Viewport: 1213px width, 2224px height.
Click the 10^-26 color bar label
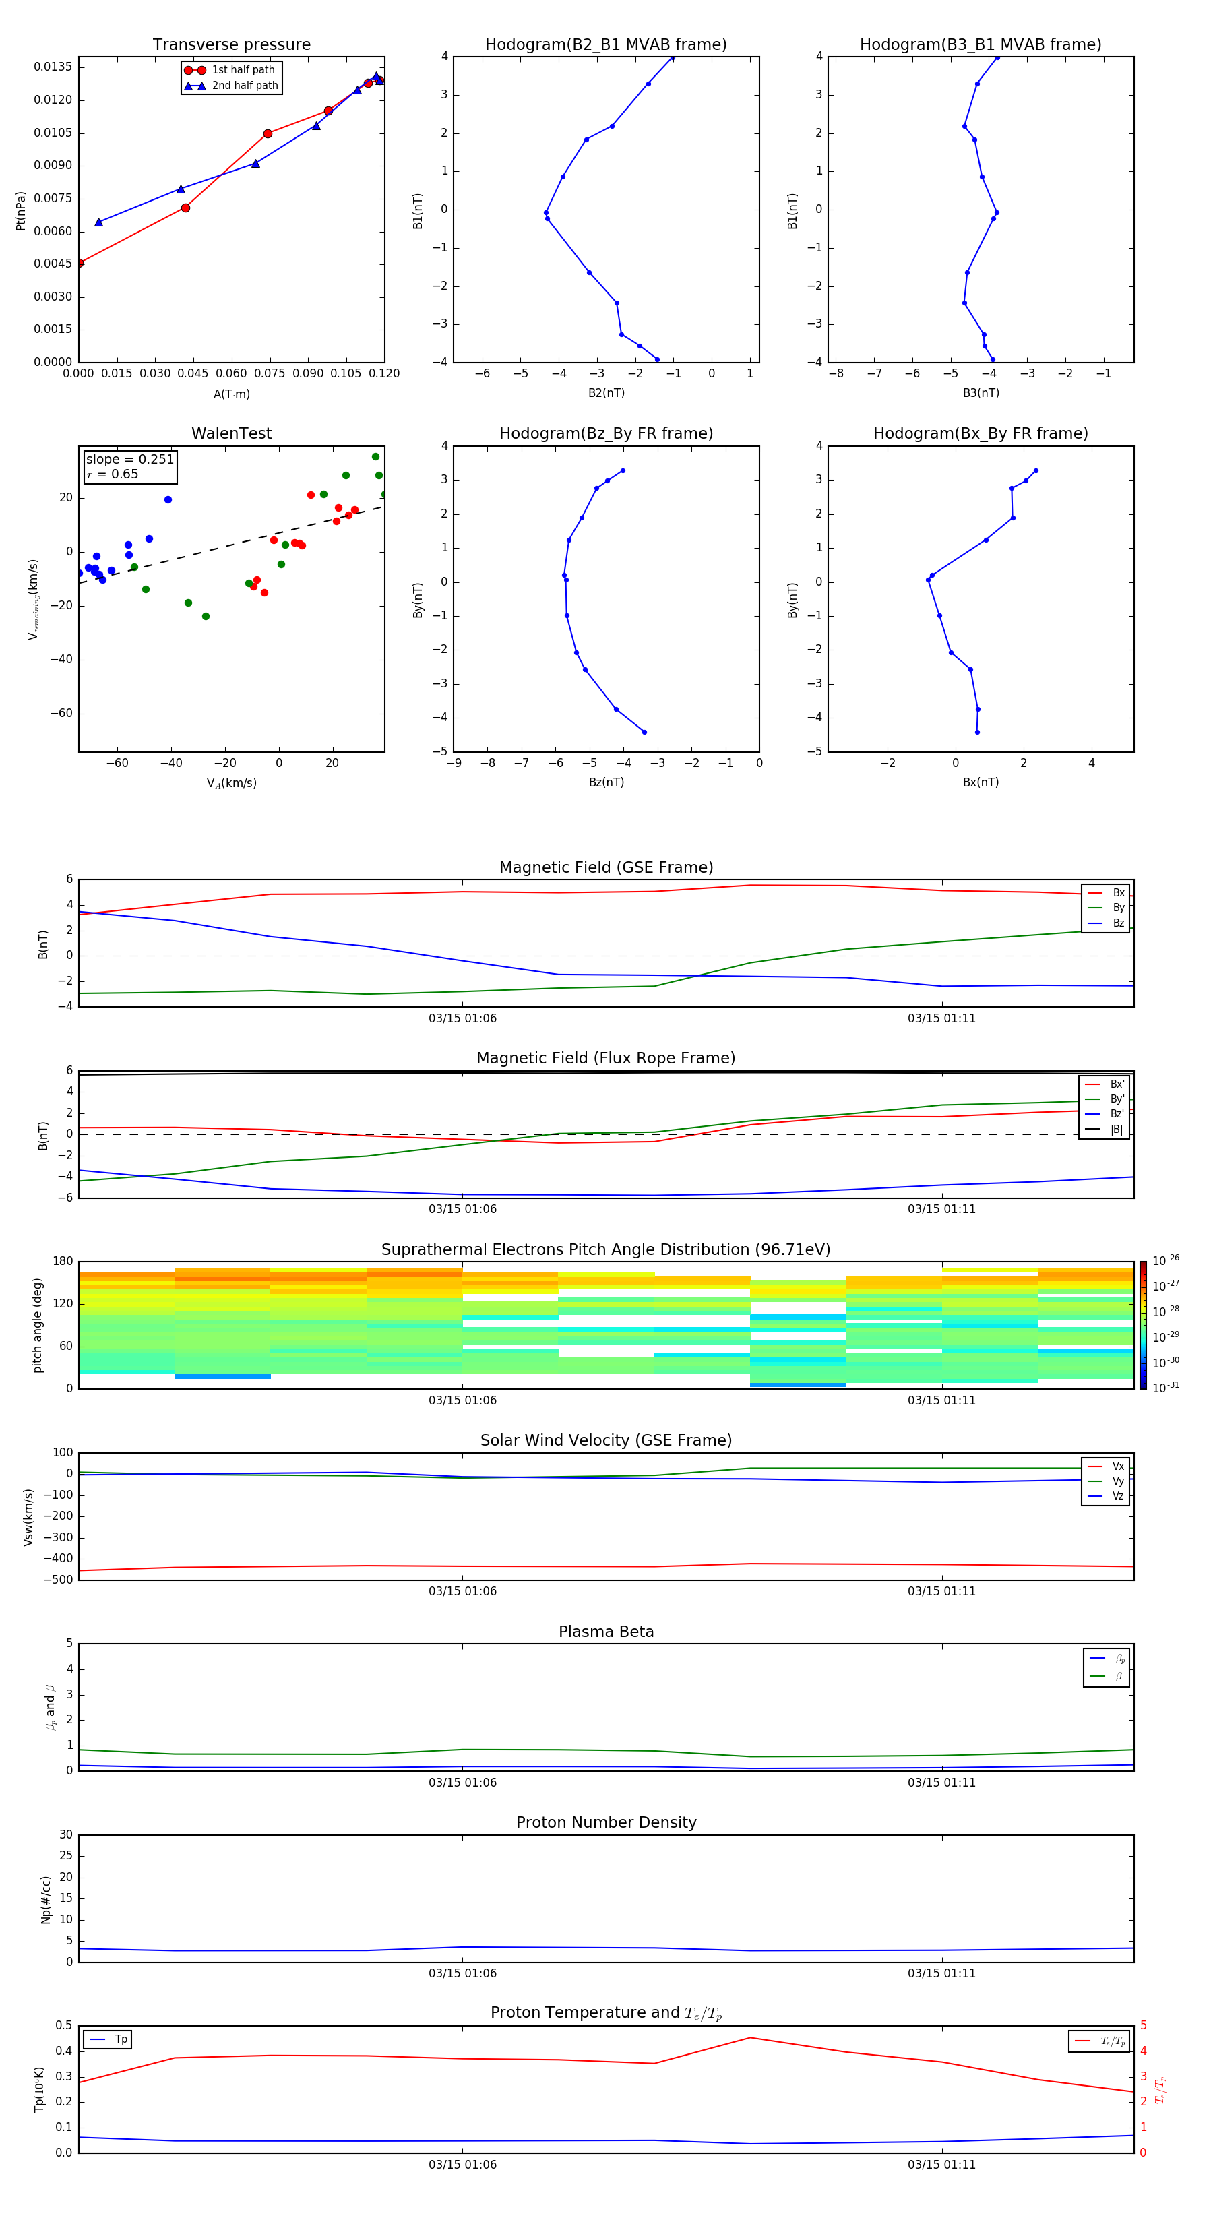1166,1260
